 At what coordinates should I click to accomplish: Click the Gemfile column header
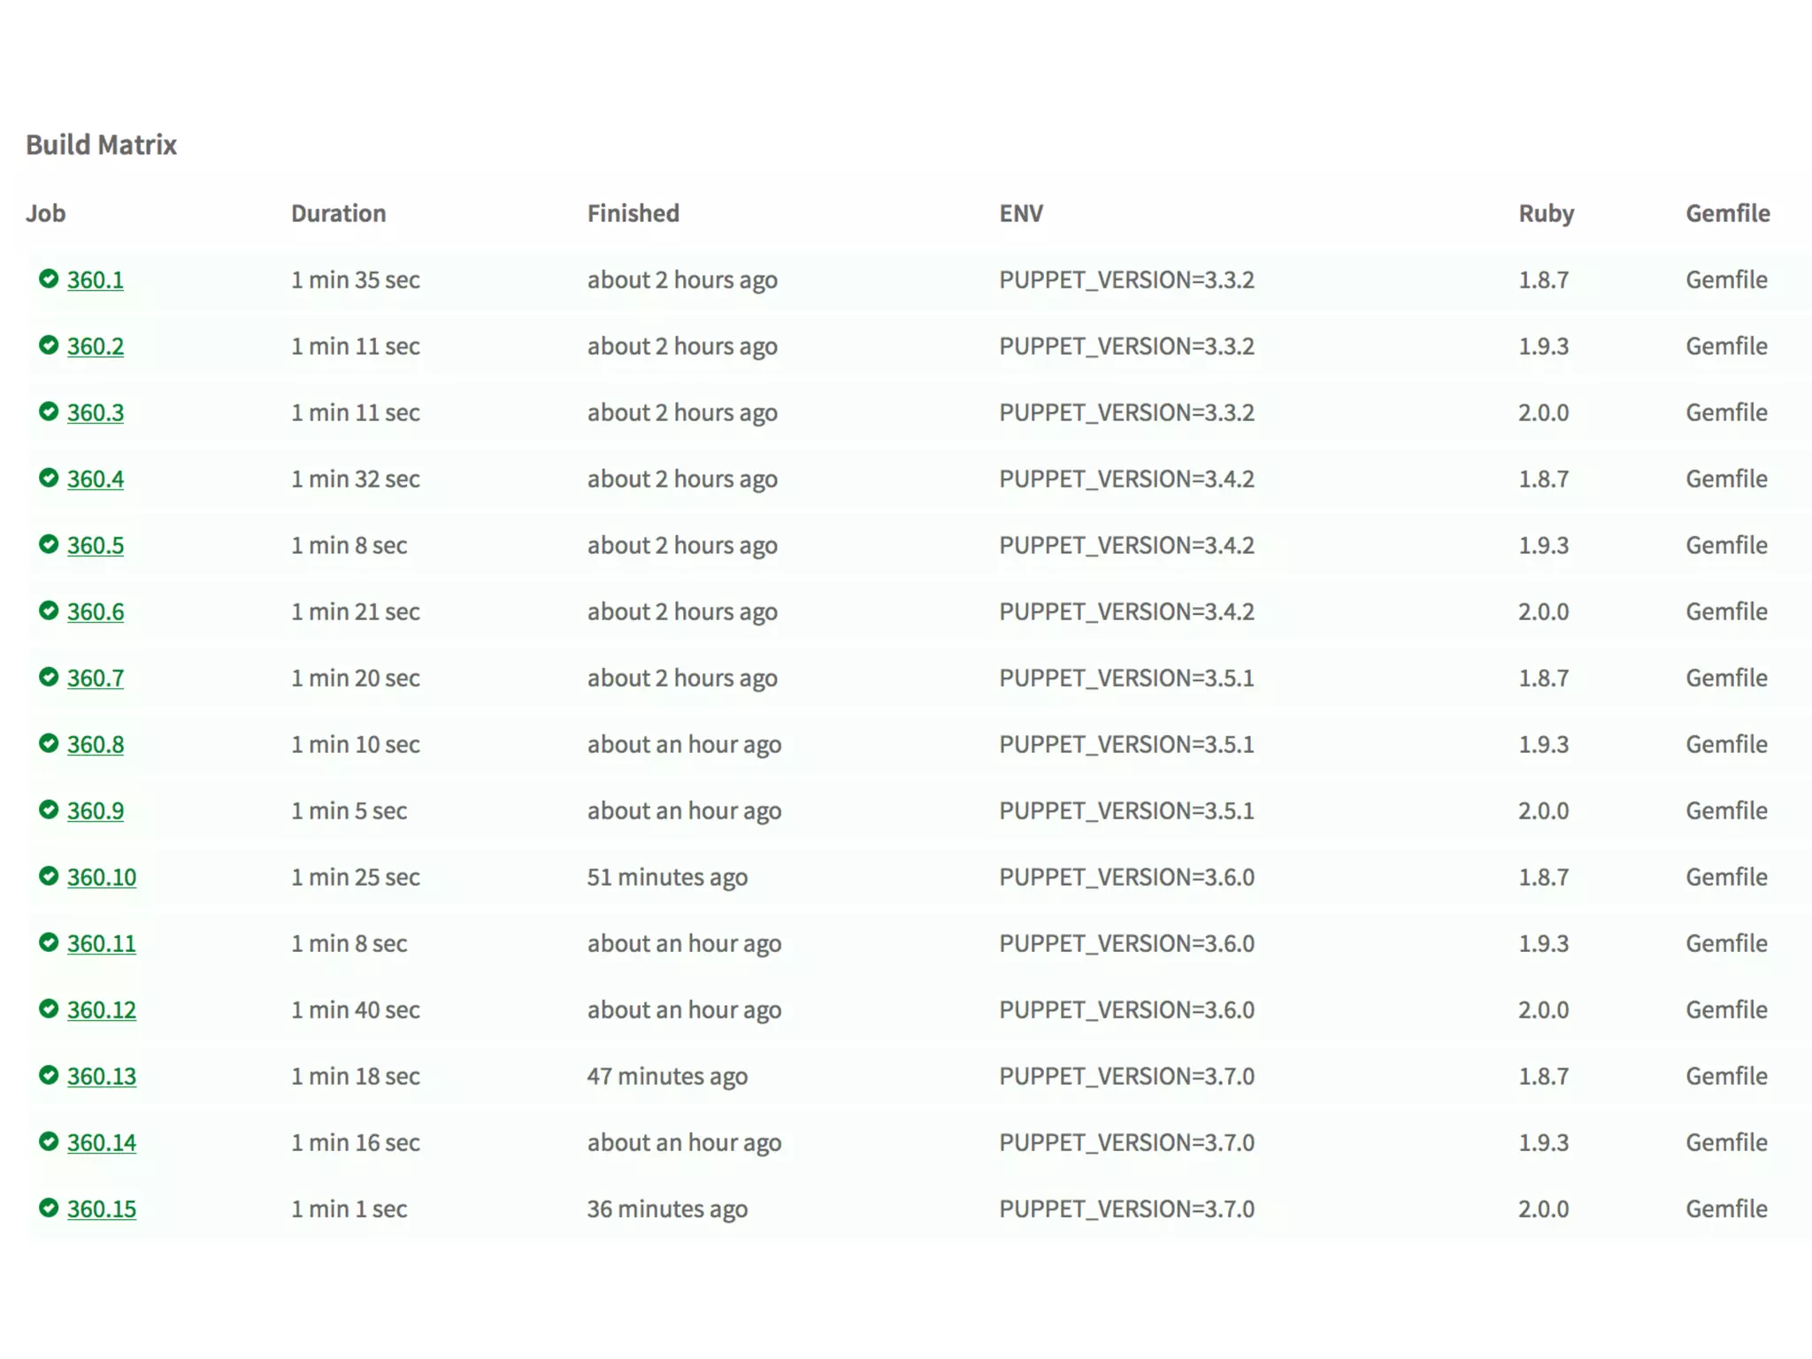tap(1727, 213)
